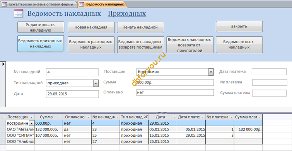Switch to Бухгалтерская система оптовой фирмы tab
Image resolution: width=292 pixels, height=151 pixels.
[x=39, y=5]
